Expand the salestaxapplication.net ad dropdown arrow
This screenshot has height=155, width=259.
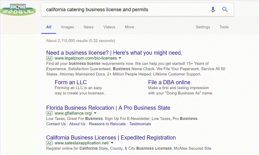click(x=112, y=143)
